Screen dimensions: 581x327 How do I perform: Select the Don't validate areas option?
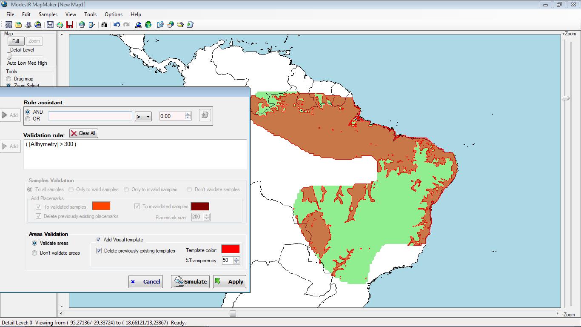(x=35, y=253)
